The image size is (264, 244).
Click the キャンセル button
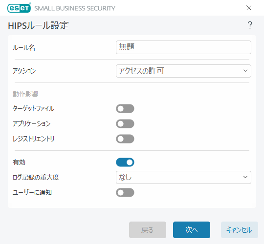(x=239, y=230)
